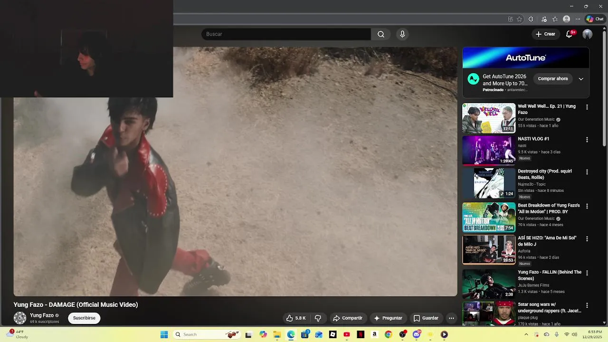Open options for Beat Breakdown video
The width and height of the screenshot is (608, 342).
tap(587, 207)
